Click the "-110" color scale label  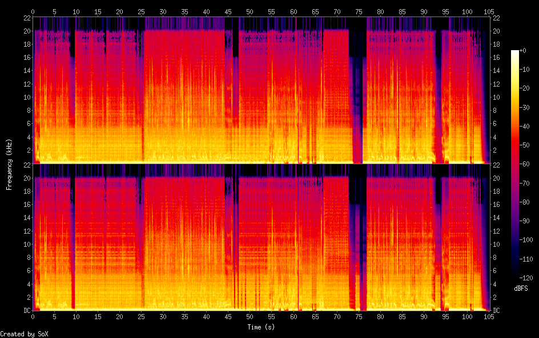click(x=526, y=259)
